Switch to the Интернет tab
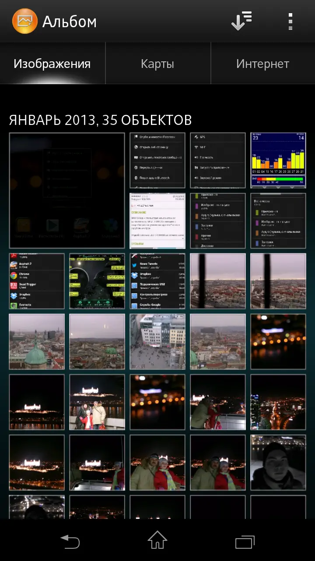The image size is (315, 561). pyautogui.click(x=262, y=64)
